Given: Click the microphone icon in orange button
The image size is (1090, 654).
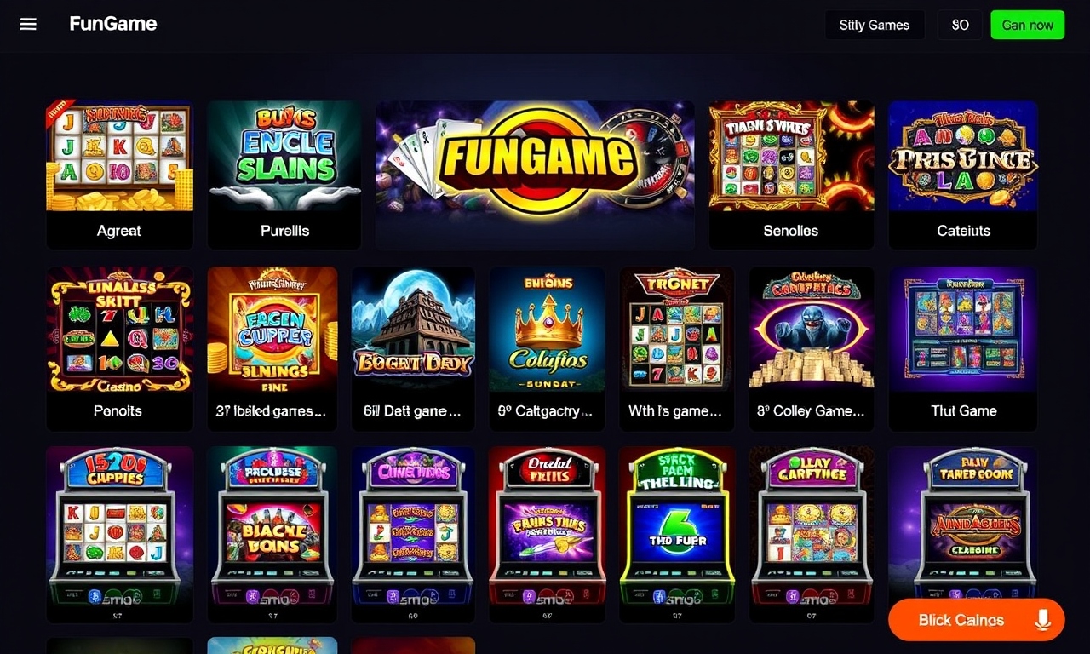Looking at the screenshot, I should tap(1041, 620).
